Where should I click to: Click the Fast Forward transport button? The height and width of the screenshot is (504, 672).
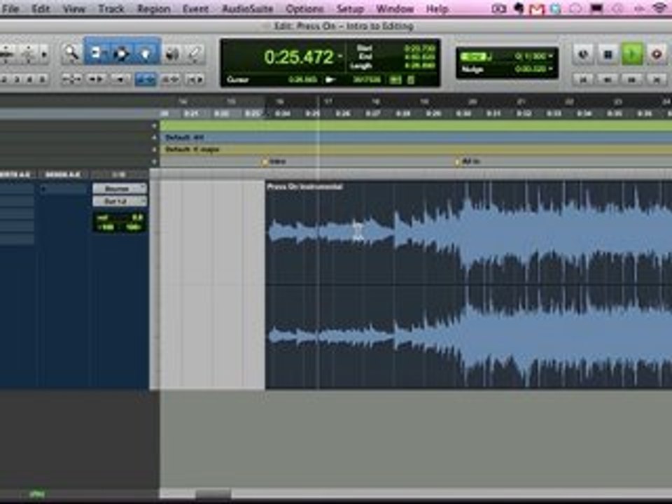[632, 79]
